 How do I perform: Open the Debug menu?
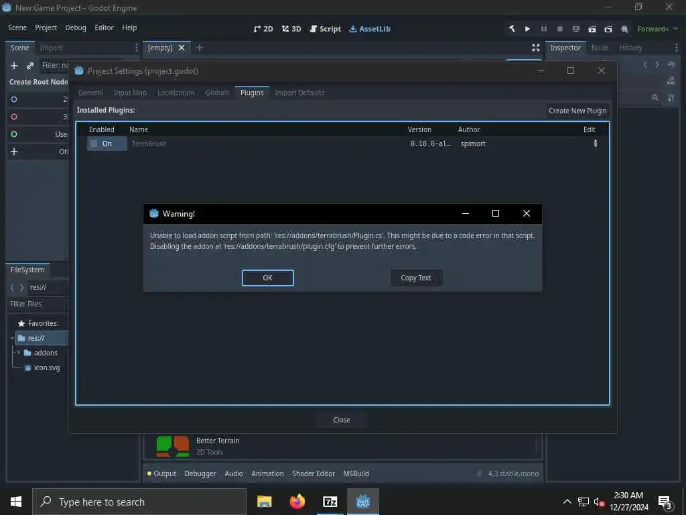[x=76, y=27]
